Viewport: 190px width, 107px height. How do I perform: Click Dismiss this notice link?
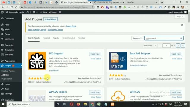(x=55, y=30)
